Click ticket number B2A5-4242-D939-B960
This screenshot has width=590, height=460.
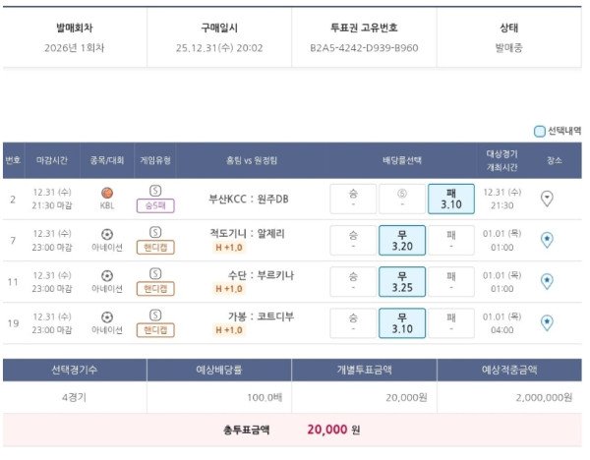click(x=363, y=47)
